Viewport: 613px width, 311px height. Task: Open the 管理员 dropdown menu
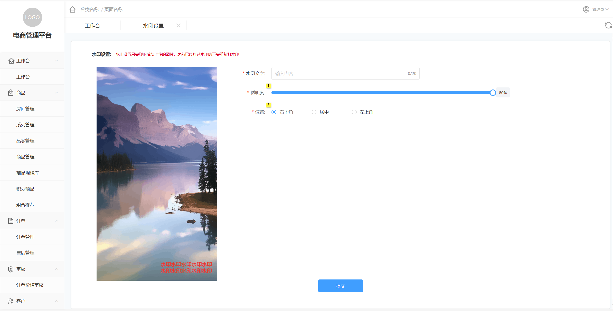[600, 9]
